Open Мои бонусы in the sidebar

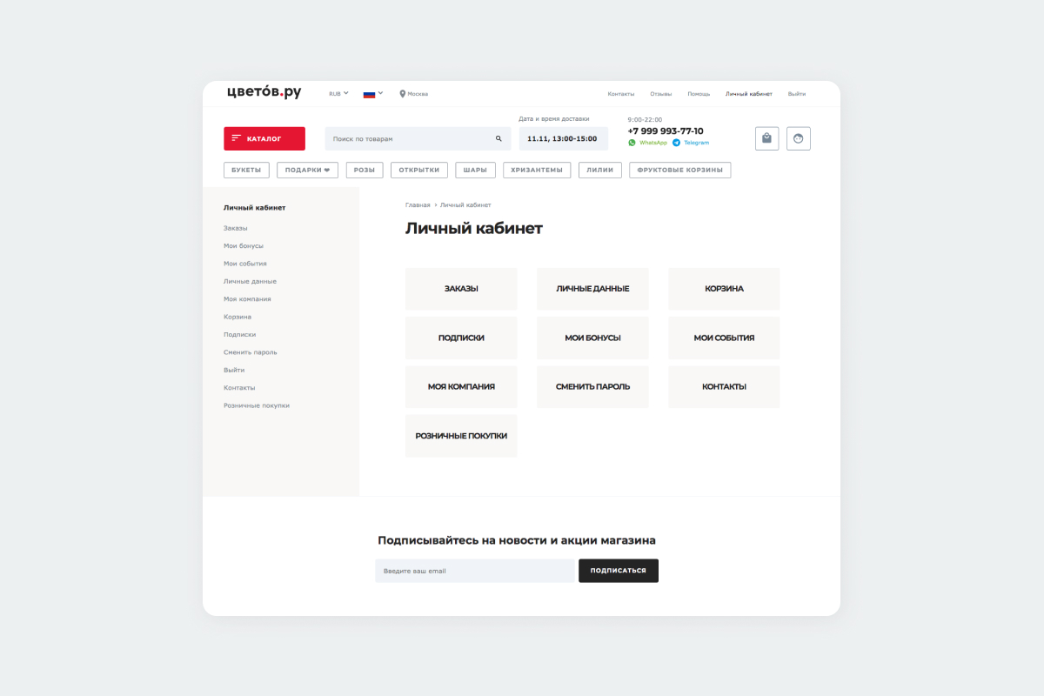pyautogui.click(x=244, y=245)
